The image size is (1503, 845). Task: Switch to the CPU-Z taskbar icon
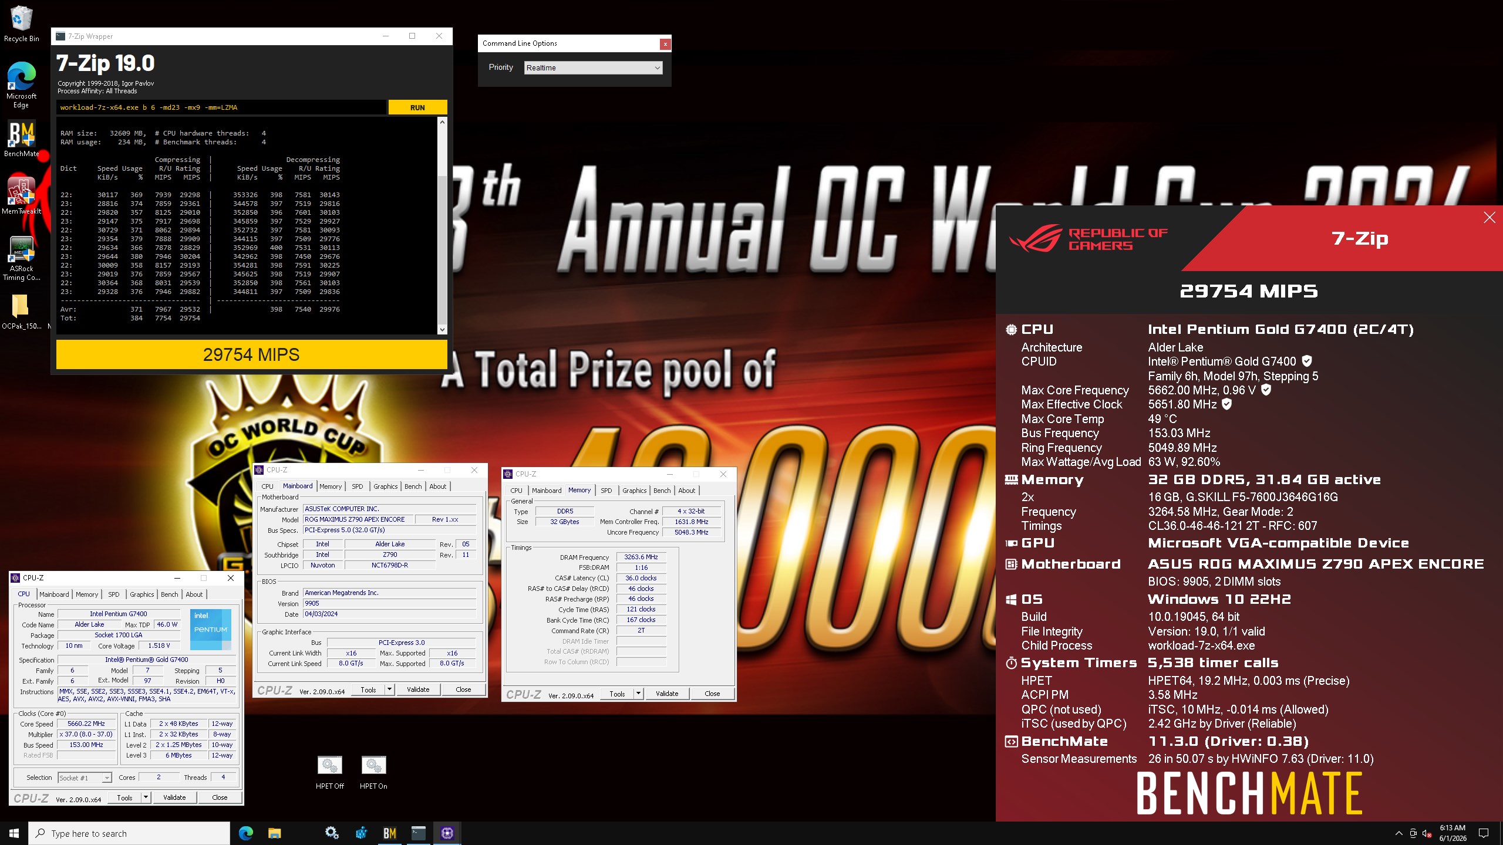[447, 833]
